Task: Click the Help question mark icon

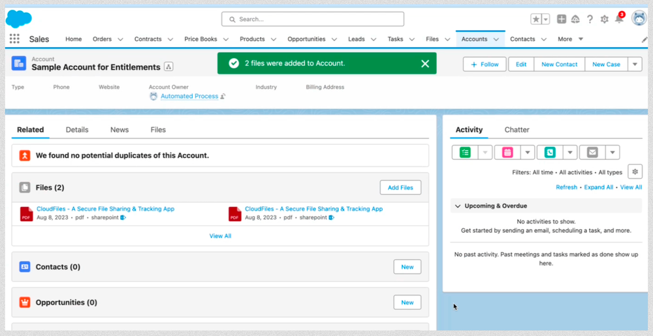Action: [x=590, y=19]
